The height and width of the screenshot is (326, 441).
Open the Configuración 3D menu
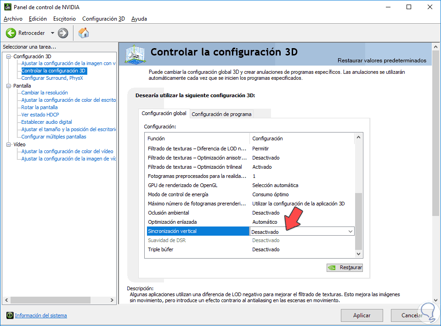pyautogui.click(x=103, y=19)
